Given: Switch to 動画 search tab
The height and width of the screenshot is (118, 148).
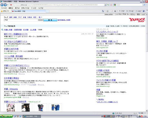Looking at the screenshot, I should pos(15,17).
